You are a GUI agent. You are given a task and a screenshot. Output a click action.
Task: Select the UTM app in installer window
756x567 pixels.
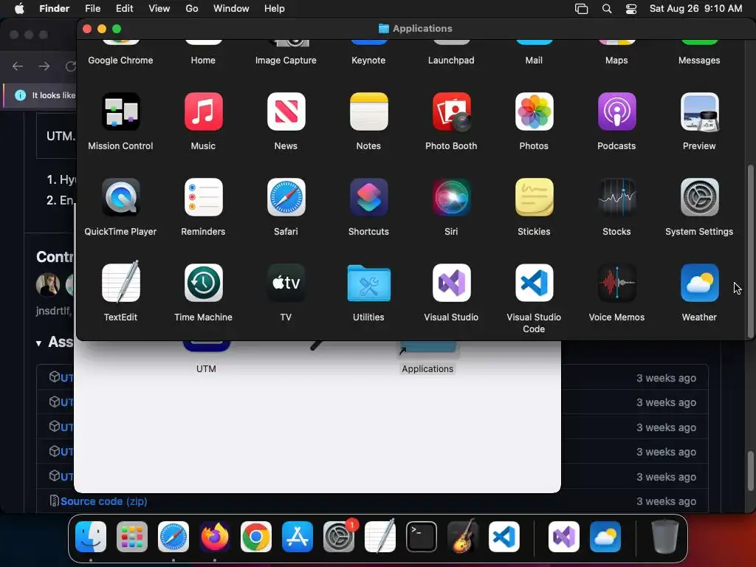tap(207, 357)
